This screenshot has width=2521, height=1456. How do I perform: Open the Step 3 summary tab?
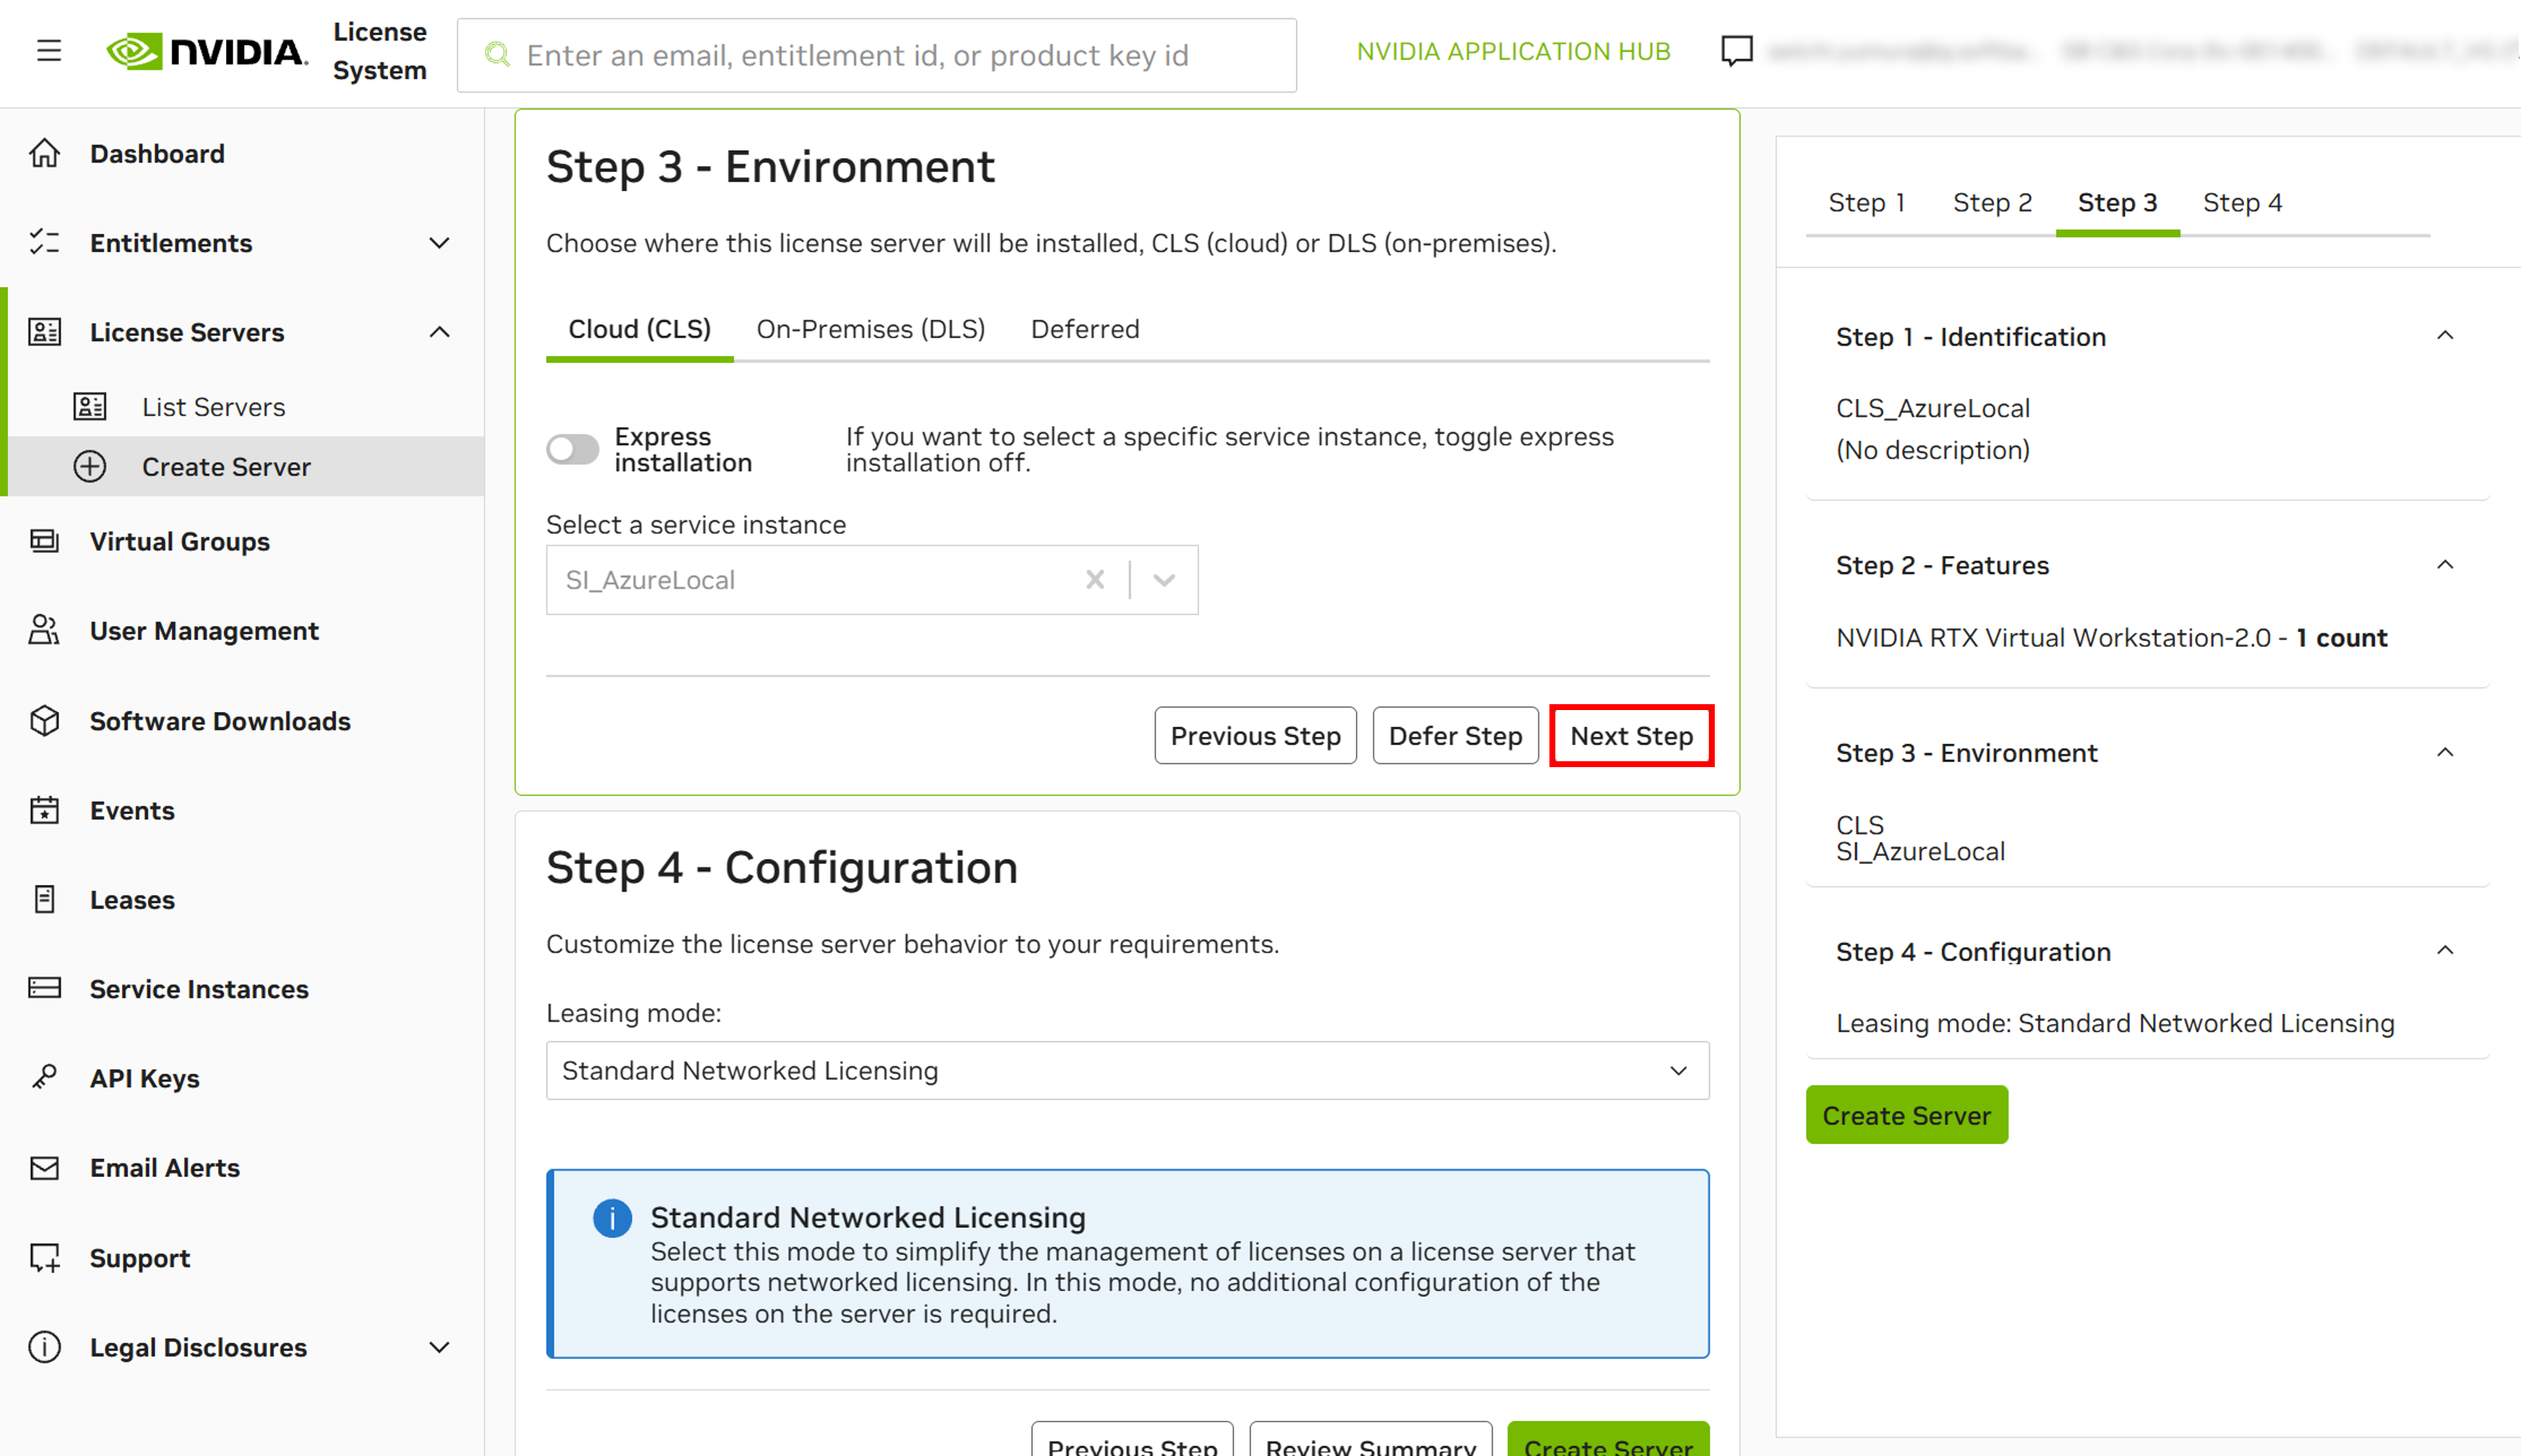coord(2117,203)
